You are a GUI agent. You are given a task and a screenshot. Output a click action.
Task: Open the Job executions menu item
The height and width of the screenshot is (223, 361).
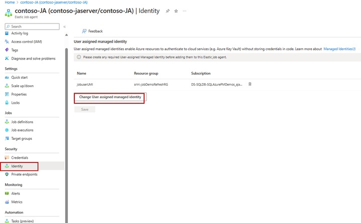click(22, 130)
